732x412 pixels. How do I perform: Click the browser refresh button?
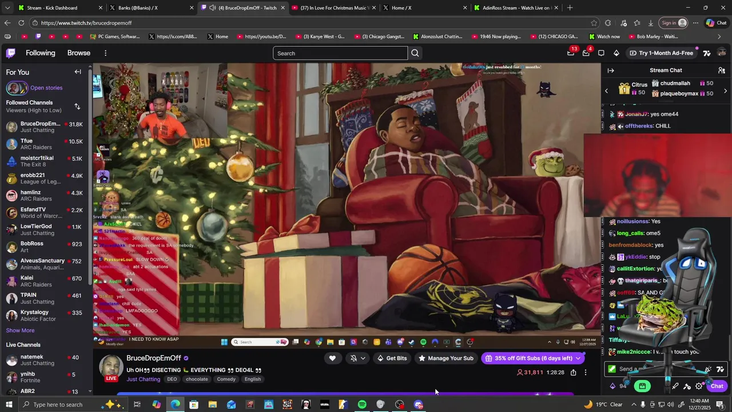[21, 23]
